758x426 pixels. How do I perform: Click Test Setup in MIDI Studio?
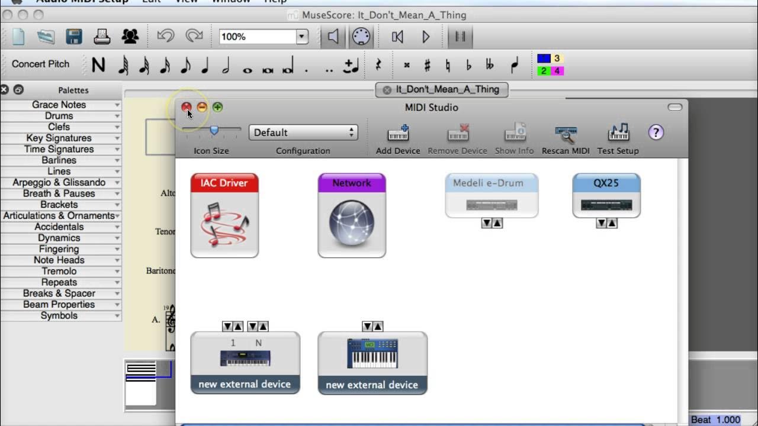tap(618, 140)
